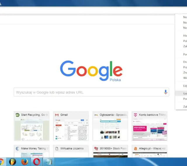
Task: Click the Make Money Taking tile favicon
Action: (18, 149)
